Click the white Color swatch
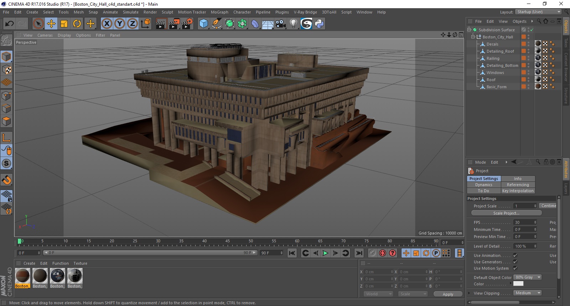570x306 pixels. [x=518, y=284]
